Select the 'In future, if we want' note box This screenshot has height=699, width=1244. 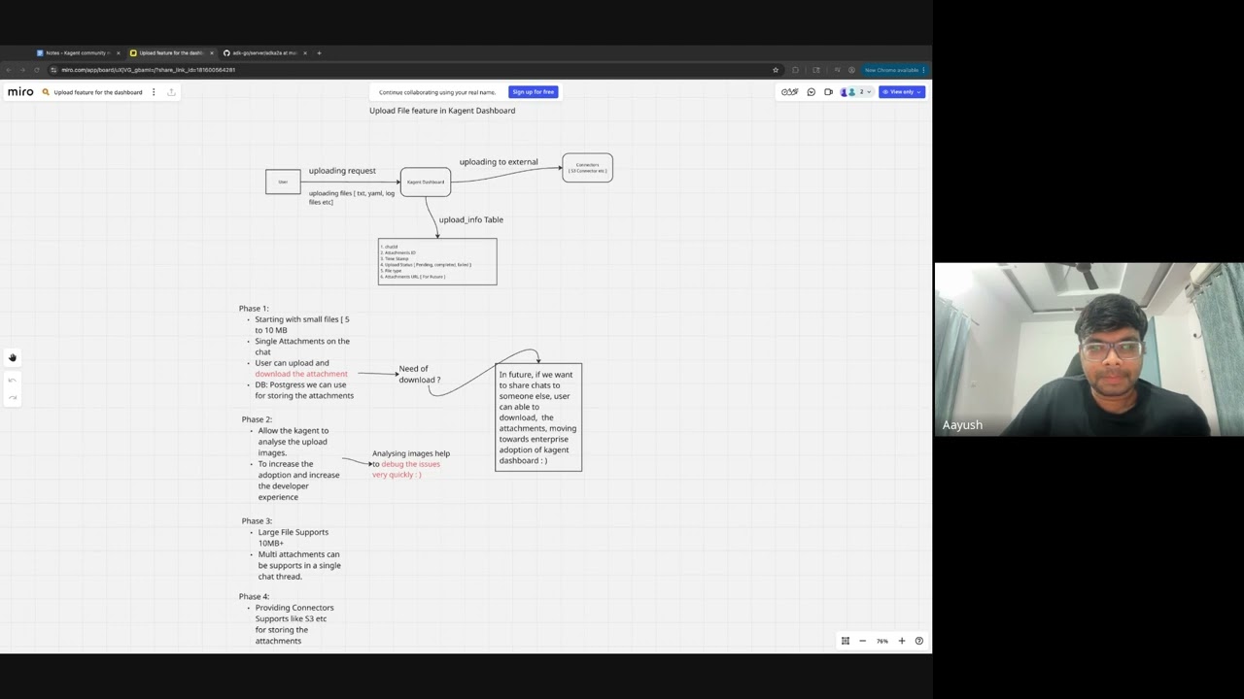(538, 417)
